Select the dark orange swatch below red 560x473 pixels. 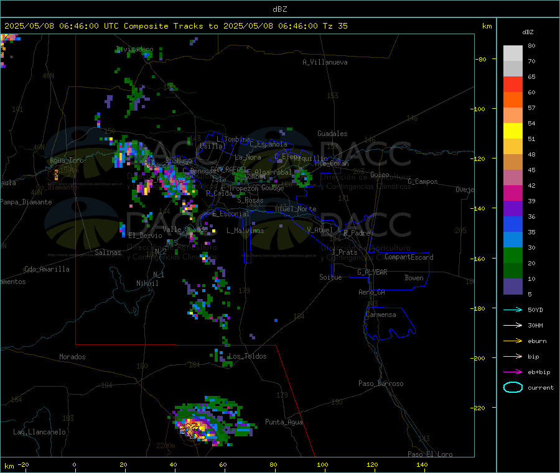click(513, 100)
